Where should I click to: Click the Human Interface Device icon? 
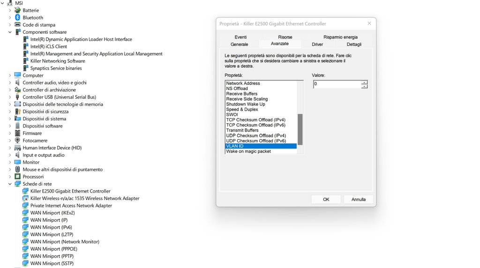17,148
